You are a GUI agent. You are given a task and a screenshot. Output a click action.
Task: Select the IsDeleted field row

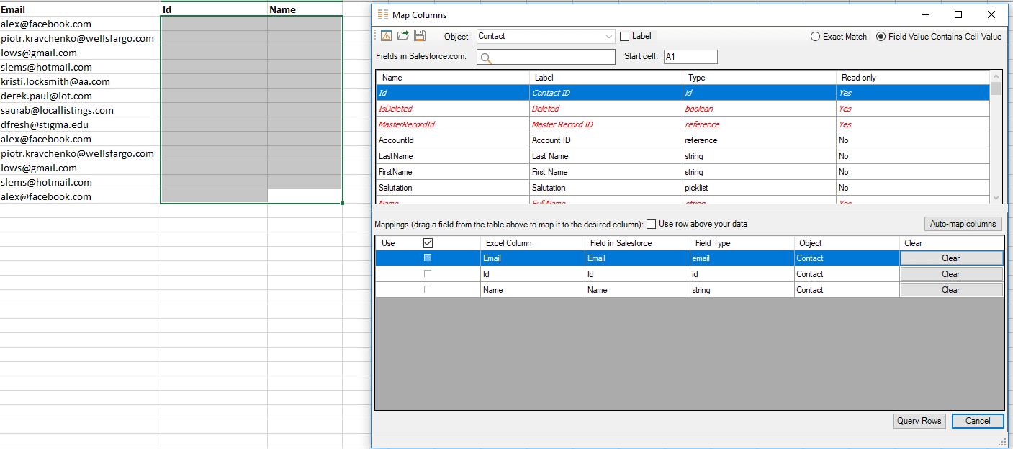tap(683, 109)
